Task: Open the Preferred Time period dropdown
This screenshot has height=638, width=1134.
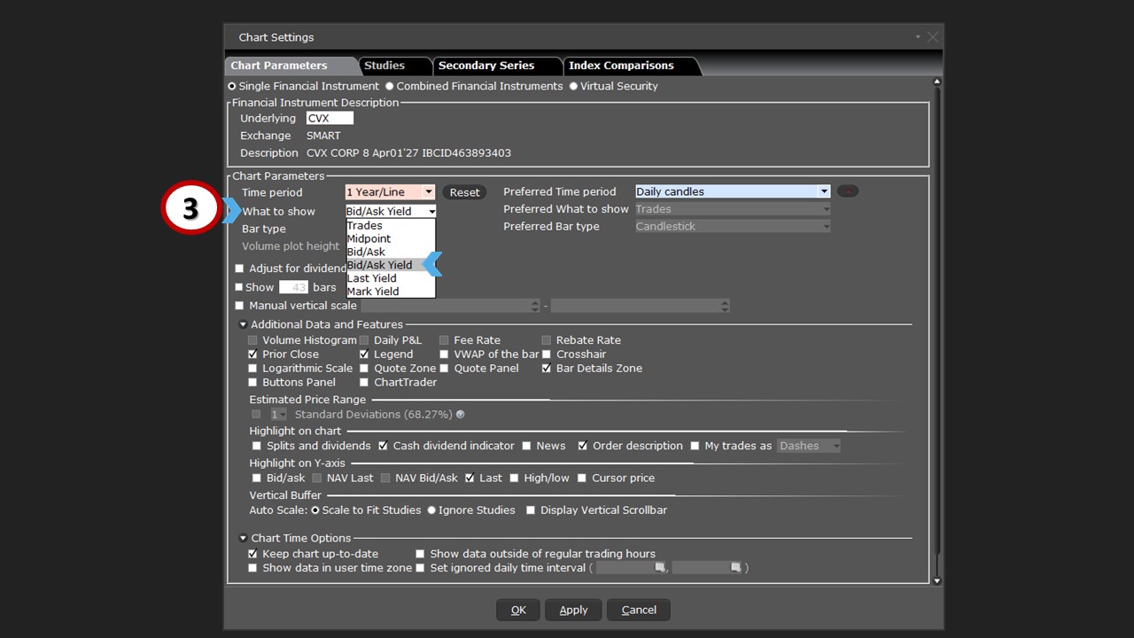Action: [823, 191]
